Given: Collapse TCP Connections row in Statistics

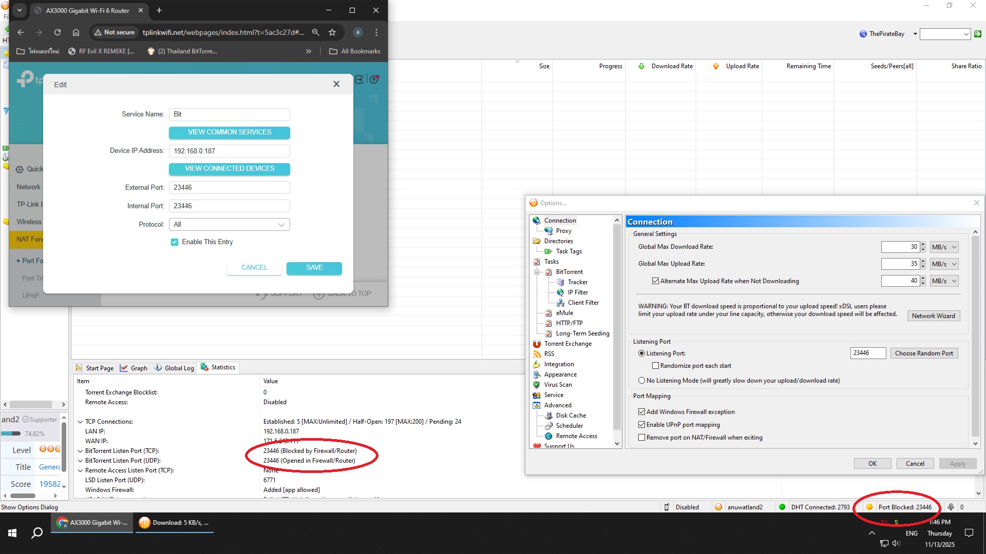Looking at the screenshot, I should click(80, 422).
